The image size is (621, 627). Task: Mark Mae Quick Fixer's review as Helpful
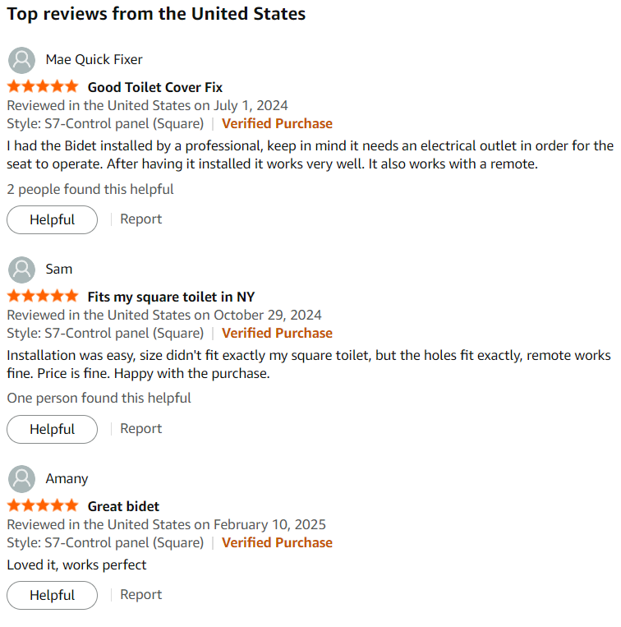pos(52,219)
